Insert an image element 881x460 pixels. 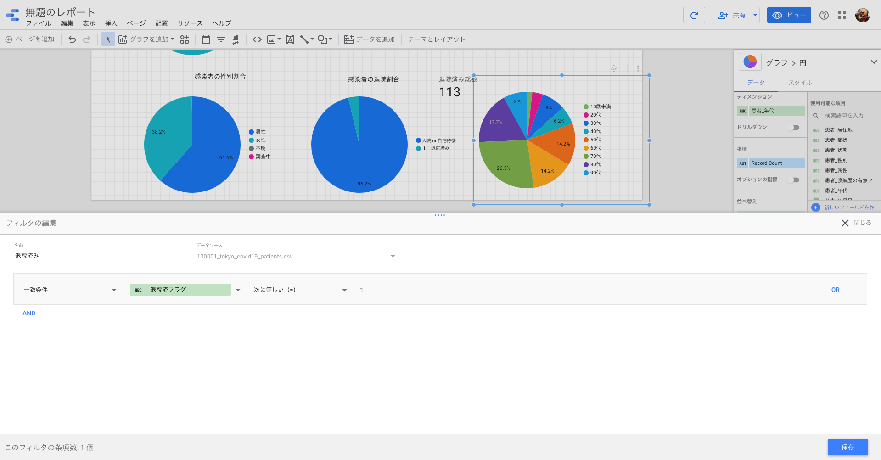(271, 39)
